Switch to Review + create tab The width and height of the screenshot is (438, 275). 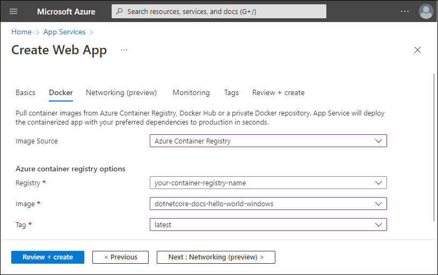(278, 92)
